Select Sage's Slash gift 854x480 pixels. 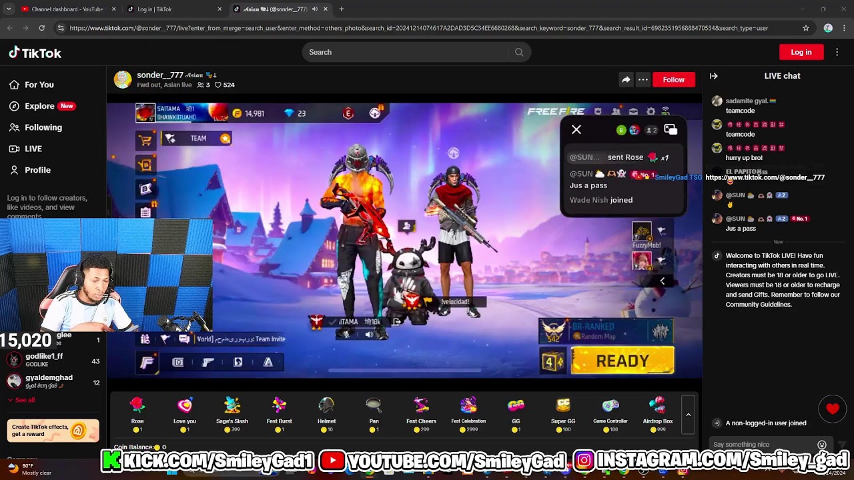click(x=232, y=413)
